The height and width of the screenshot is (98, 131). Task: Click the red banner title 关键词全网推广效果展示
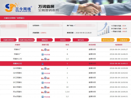14,18
